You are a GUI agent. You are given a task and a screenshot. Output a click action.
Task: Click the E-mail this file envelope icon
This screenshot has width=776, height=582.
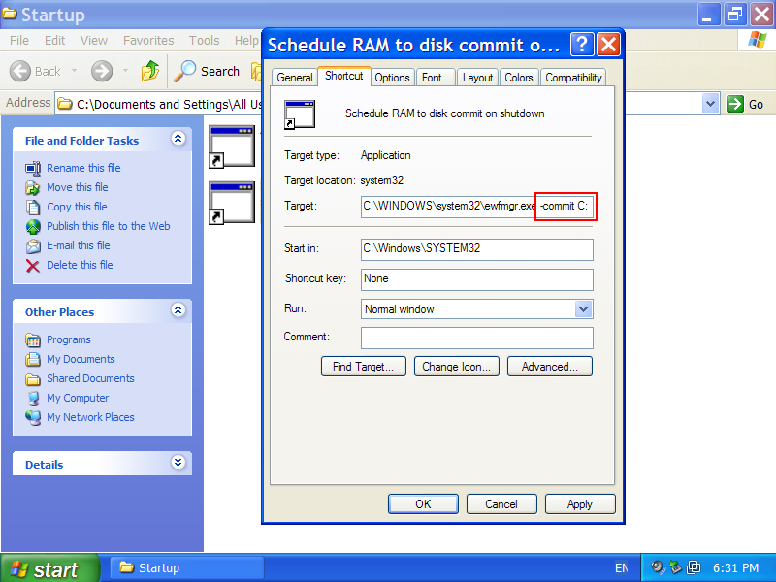pyautogui.click(x=33, y=246)
